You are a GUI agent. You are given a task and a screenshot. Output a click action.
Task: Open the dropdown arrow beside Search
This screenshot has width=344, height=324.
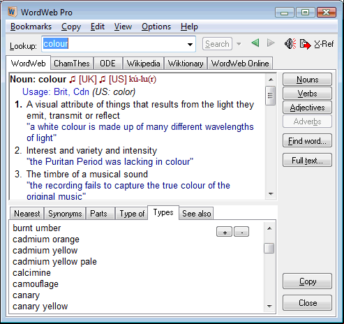click(239, 44)
